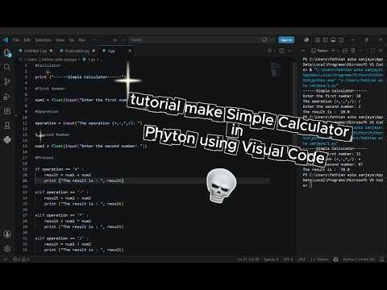Toggle panel layout icon in title bar
This screenshot has width=387, height=290.
pyautogui.click(x=333, y=40)
